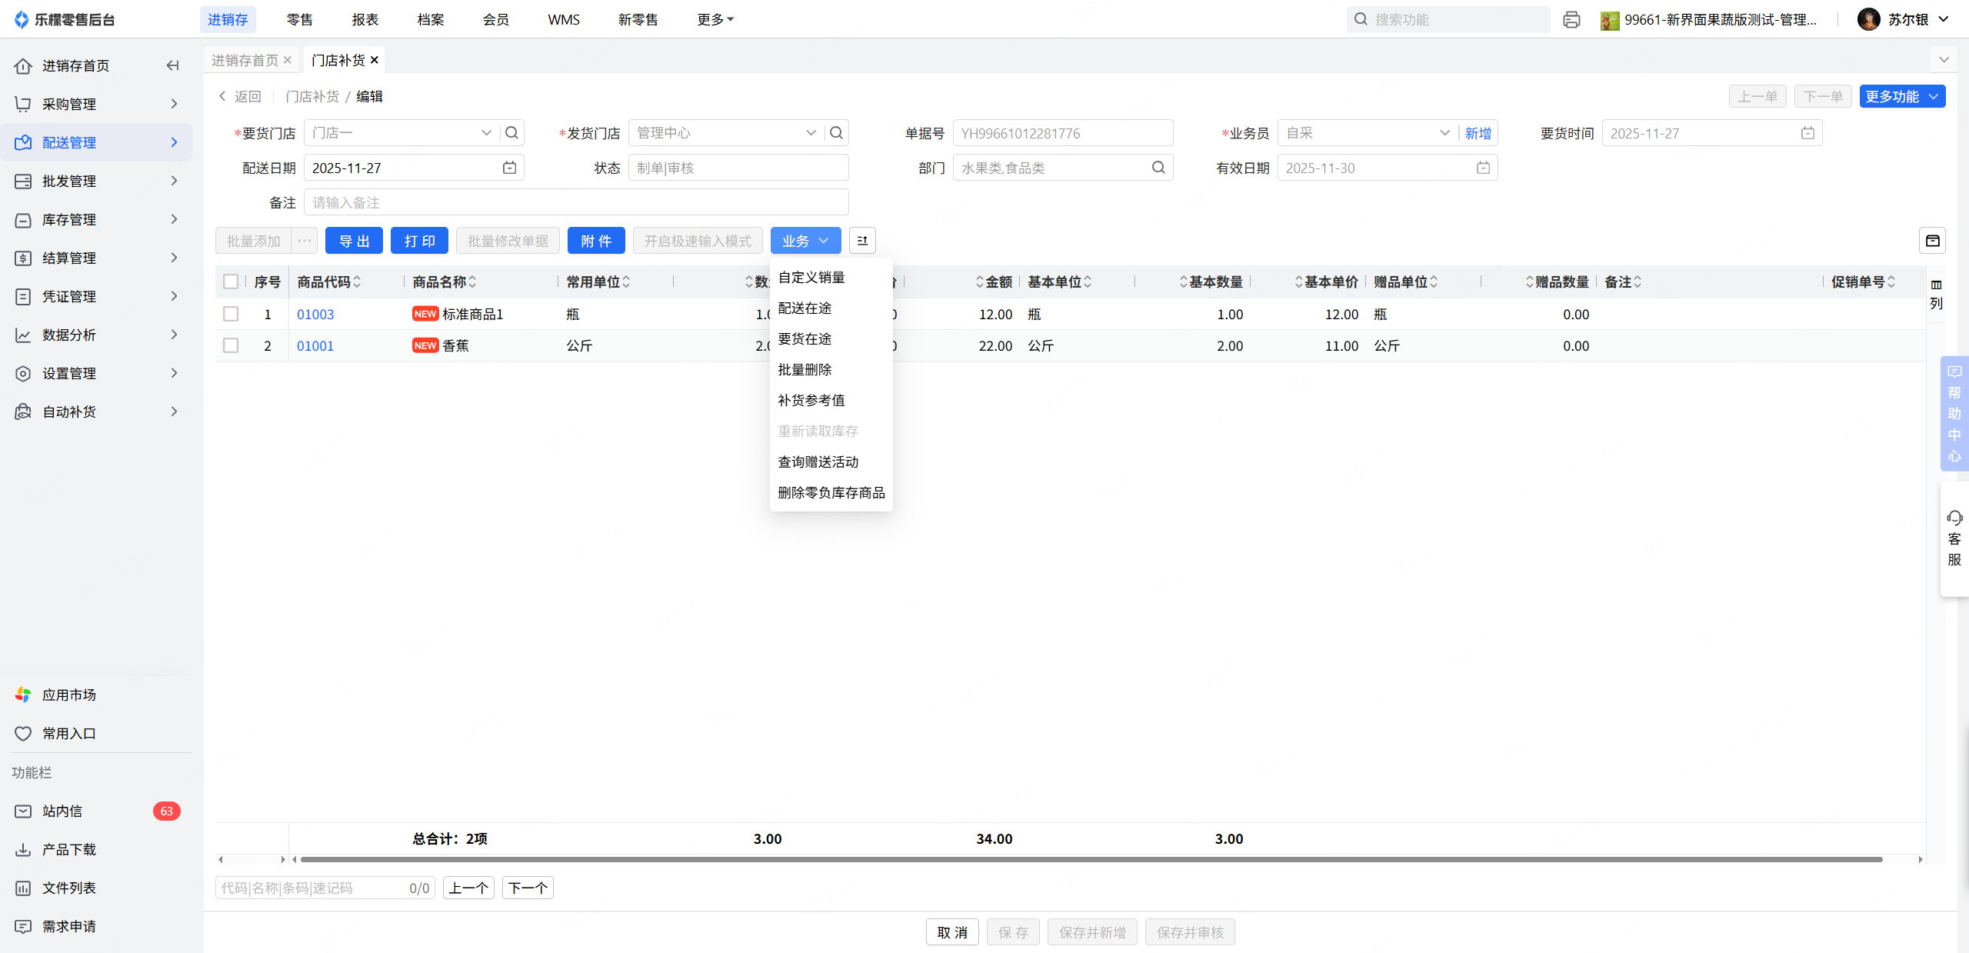Click the row-height settings icon beside 业务
The height and width of the screenshot is (953, 1969).
862,241
